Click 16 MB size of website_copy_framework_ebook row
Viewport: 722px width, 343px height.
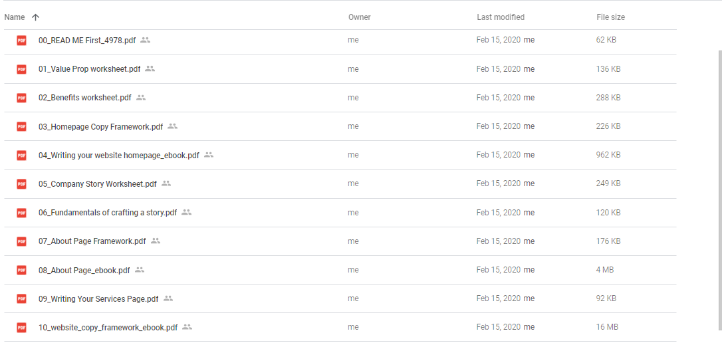tap(607, 327)
